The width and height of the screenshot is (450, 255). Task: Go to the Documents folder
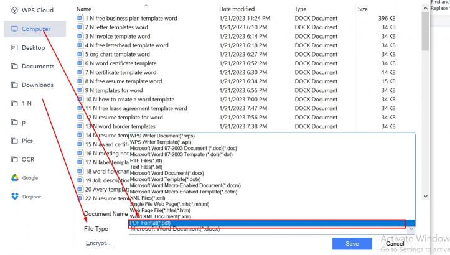[x=32, y=67]
